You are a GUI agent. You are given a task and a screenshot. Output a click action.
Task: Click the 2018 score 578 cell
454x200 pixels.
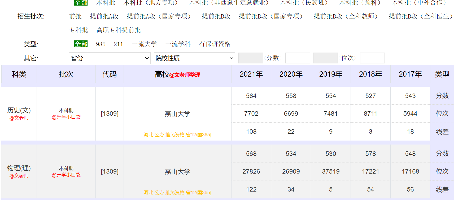pyautogui.click(x=370, y=154)
